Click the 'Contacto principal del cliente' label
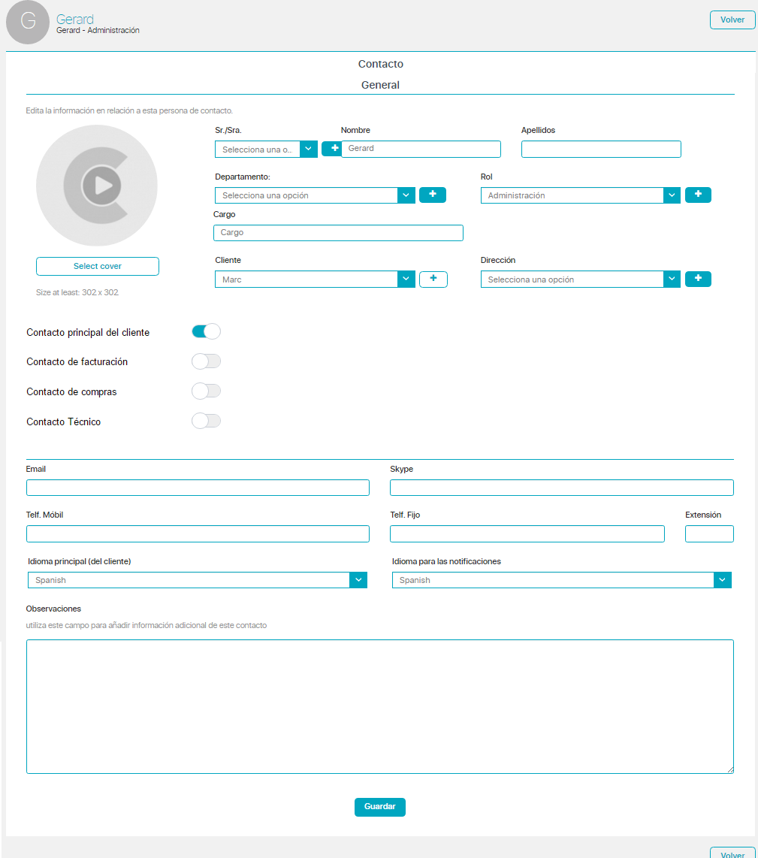This screenshot has width=758, height=858. pyautogui.click(x=88, y=333)
